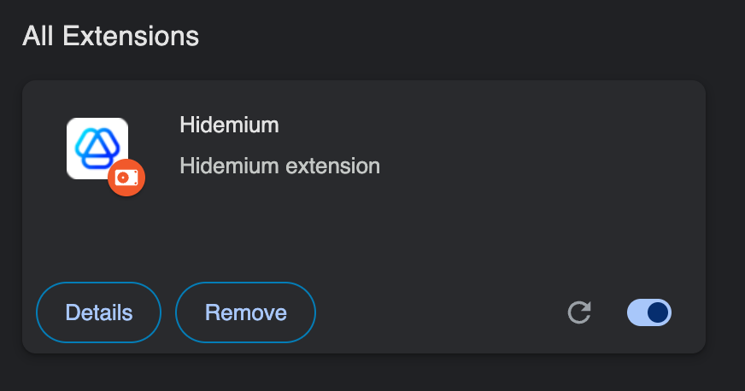Click the reload icon beside the toggle
Viewport: 745px width, 391px height.
[x=579, y=312]
